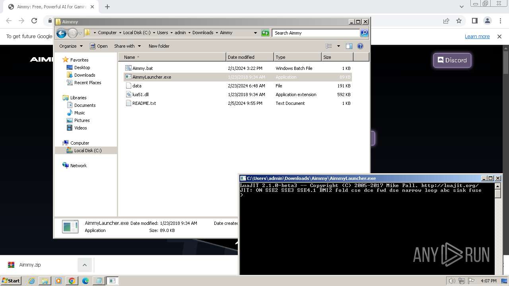Image resolution: width=509 pixels, height=286 pixels.
Task: Select Downloads under Favorites
Action: [x=84, y=75]
